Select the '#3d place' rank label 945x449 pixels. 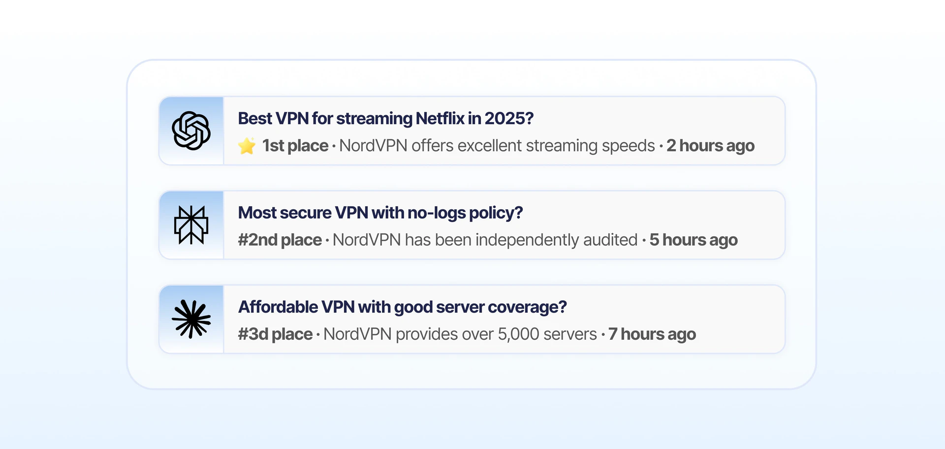[275, 334]
